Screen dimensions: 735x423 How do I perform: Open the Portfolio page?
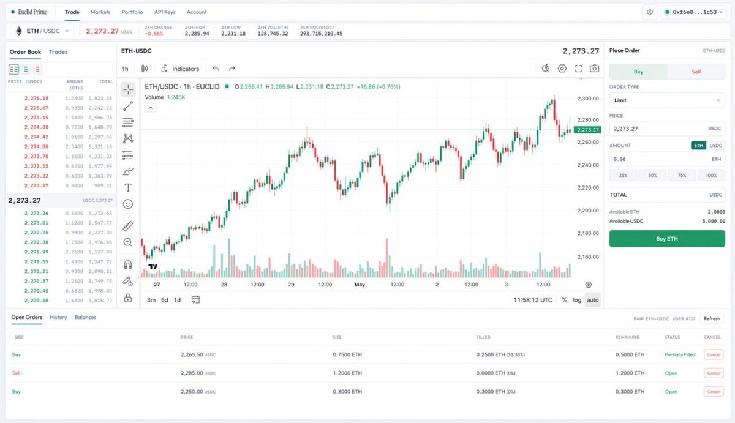pyautogui.click(x=132, y=12)
